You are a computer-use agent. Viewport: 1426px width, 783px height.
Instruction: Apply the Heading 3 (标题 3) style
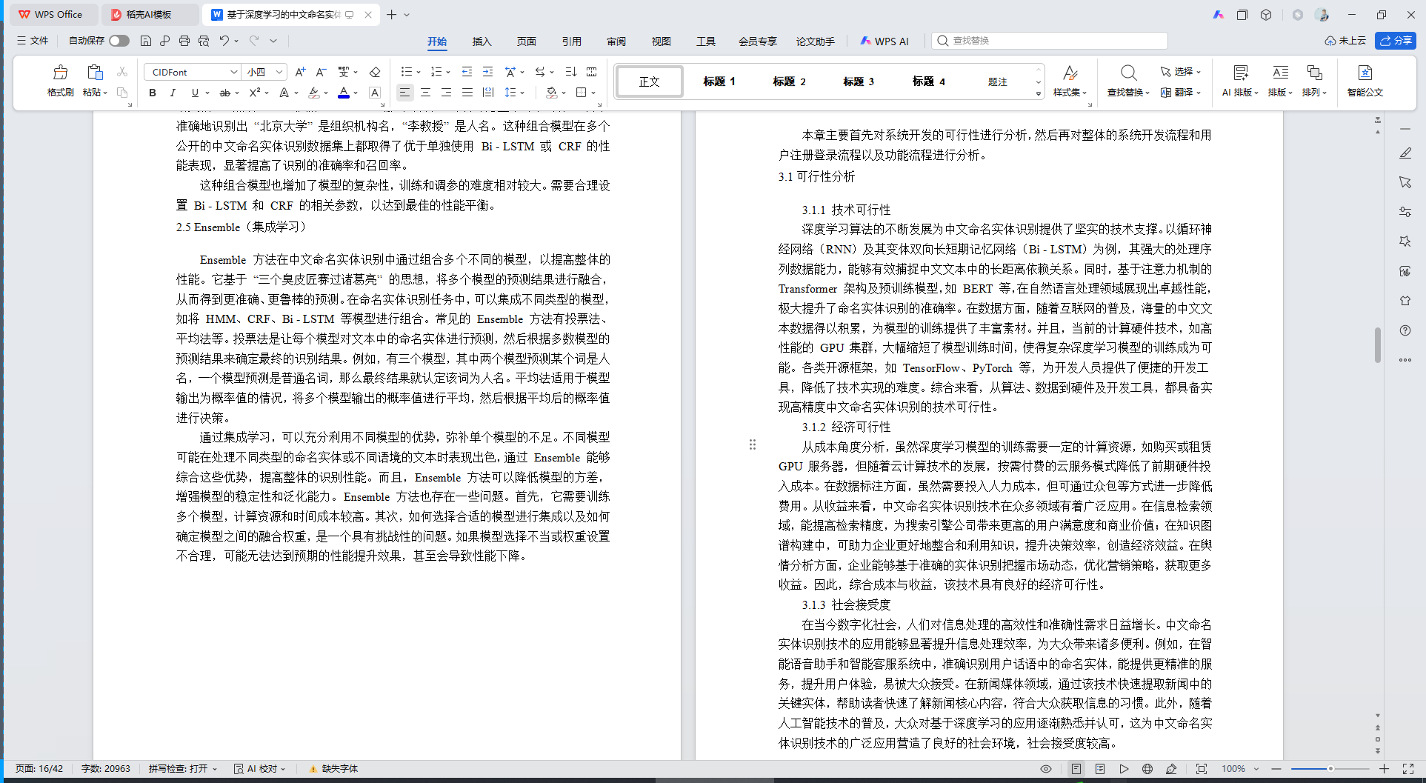(858, 81)
